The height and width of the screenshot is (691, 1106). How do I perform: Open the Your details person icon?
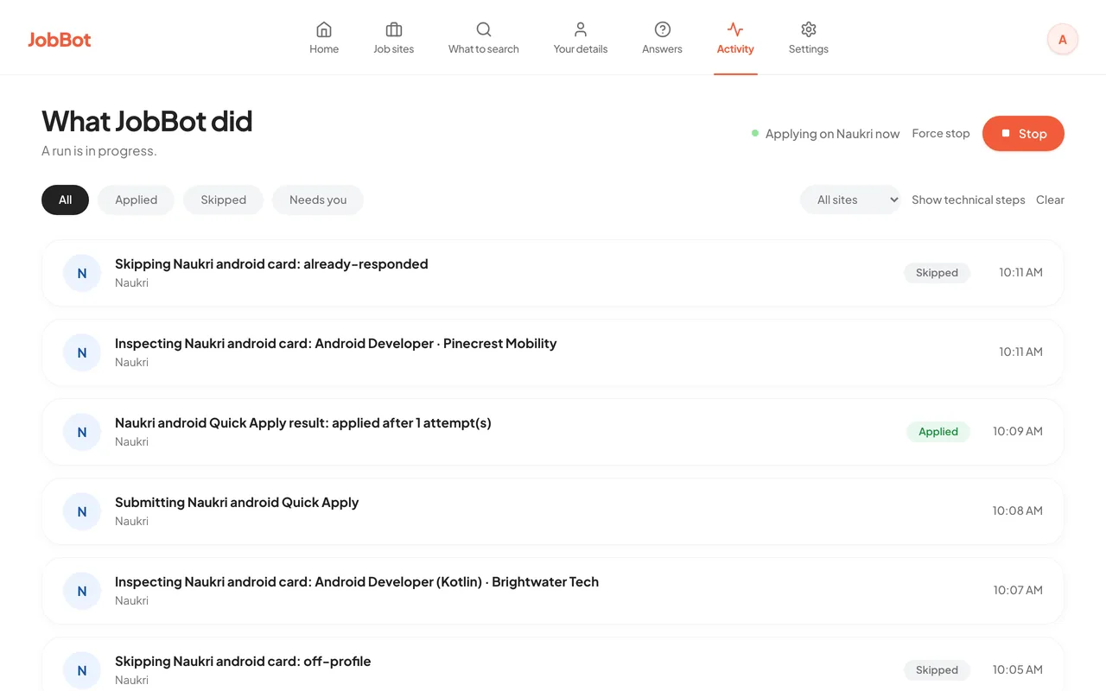(x=581, y=29)
